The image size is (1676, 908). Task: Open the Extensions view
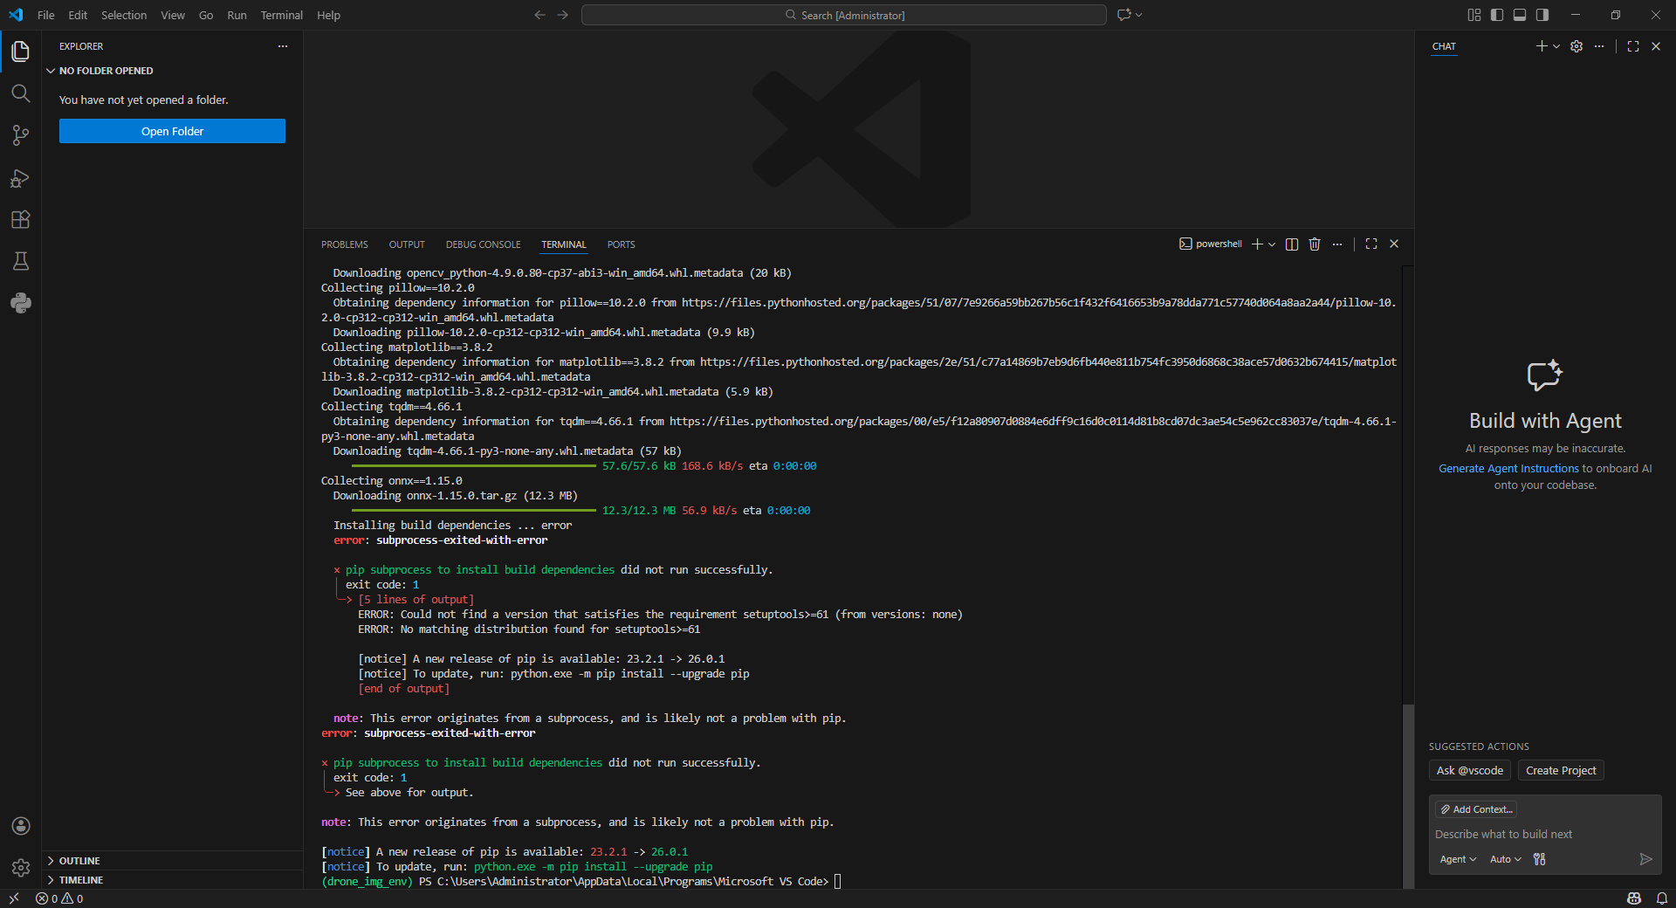click(x=20, y=220)
